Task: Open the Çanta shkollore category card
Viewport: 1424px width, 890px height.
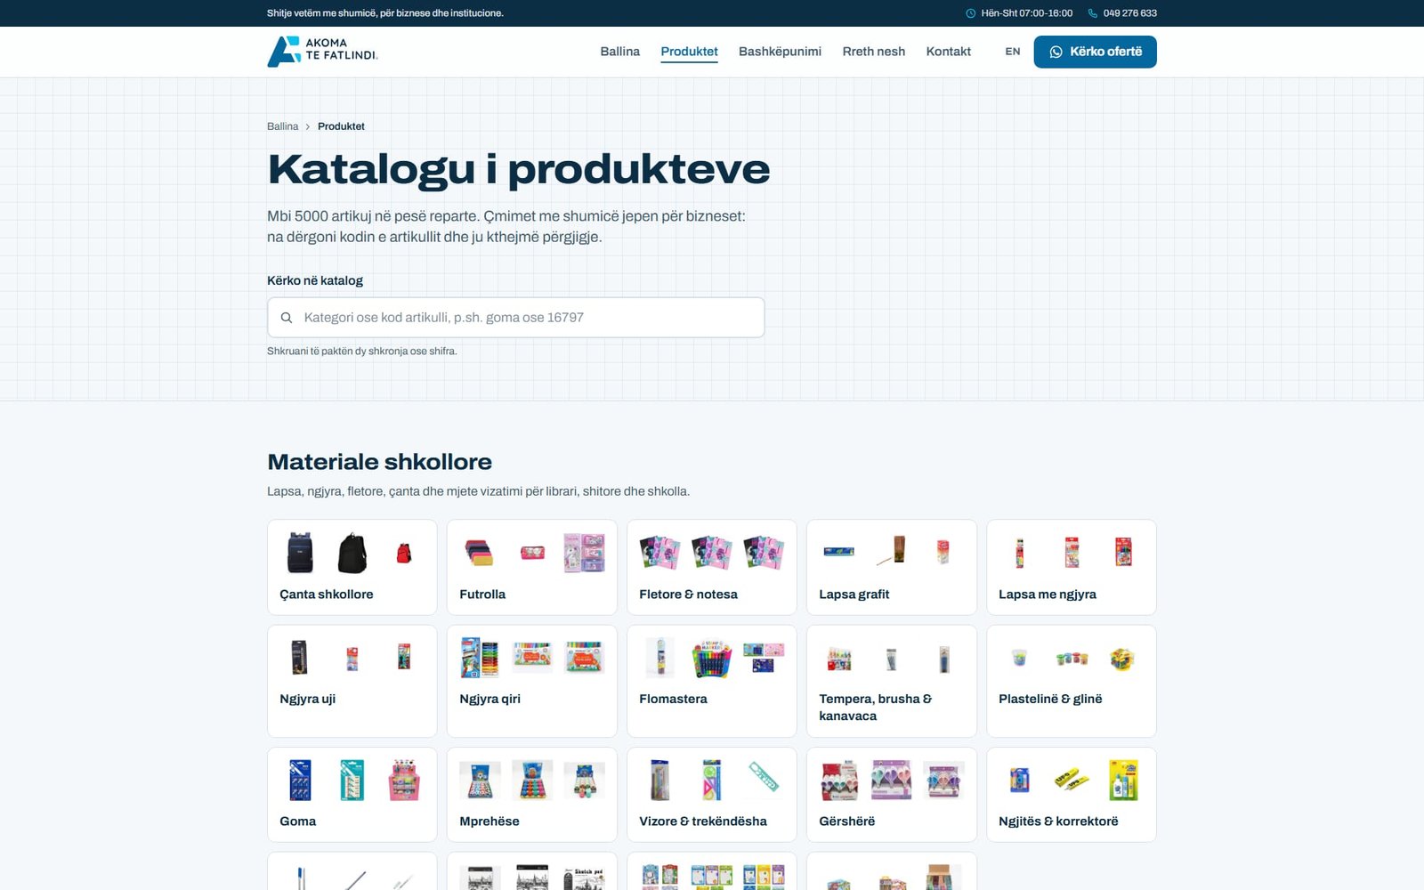Action: pos(352,567)
